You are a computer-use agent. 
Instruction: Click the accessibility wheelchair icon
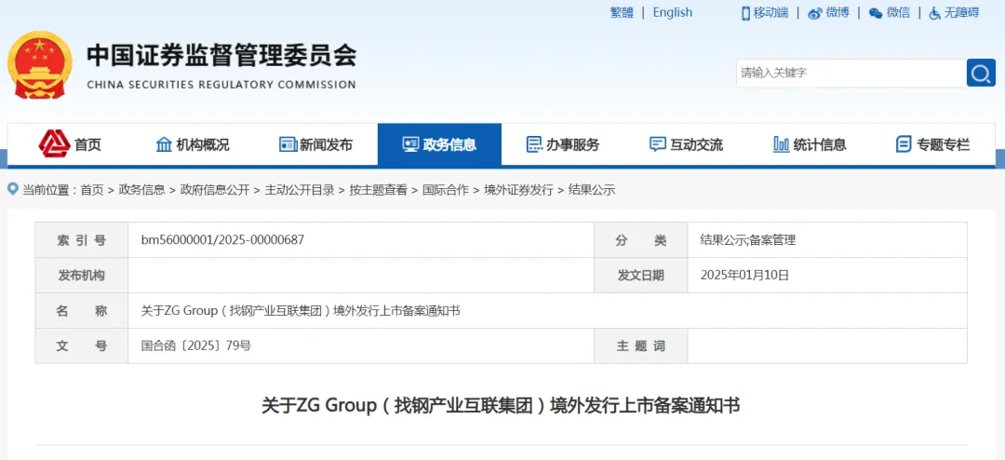click(934, 13)
